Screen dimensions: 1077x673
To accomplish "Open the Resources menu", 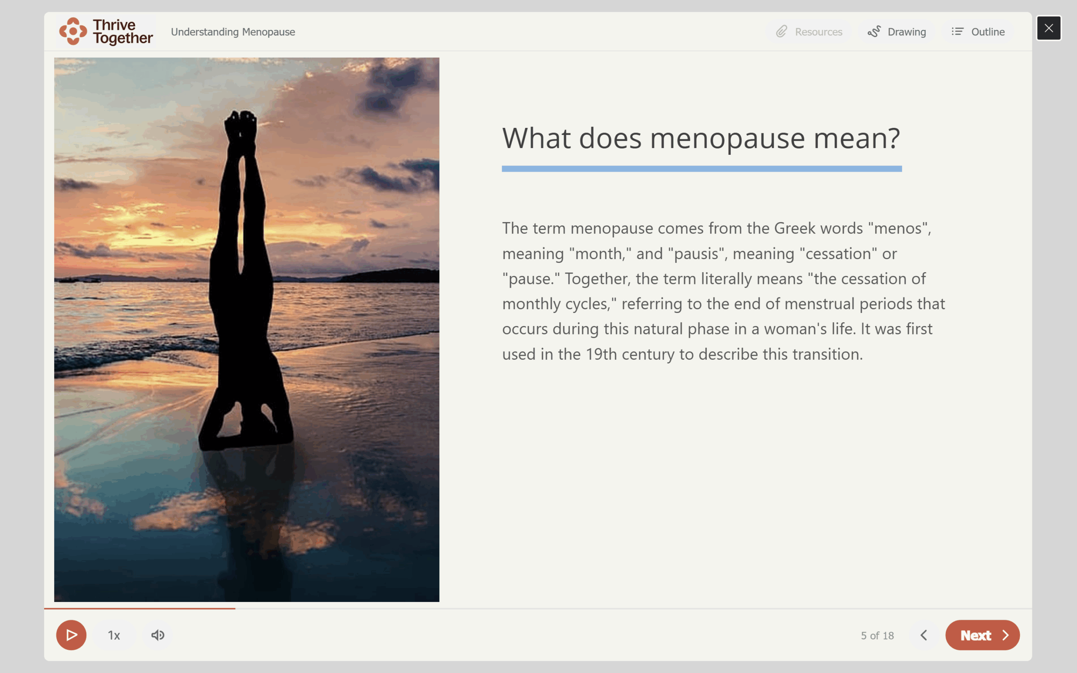I will (809, 31).
